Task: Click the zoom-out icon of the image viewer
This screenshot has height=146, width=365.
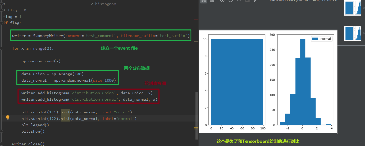Action: pos(231,1)
